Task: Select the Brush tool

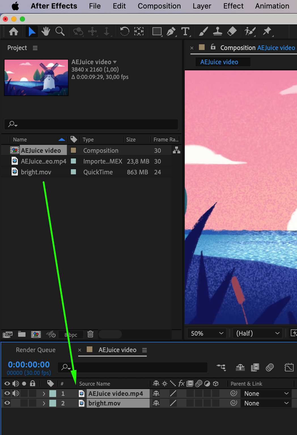Action: click(203, 31)
